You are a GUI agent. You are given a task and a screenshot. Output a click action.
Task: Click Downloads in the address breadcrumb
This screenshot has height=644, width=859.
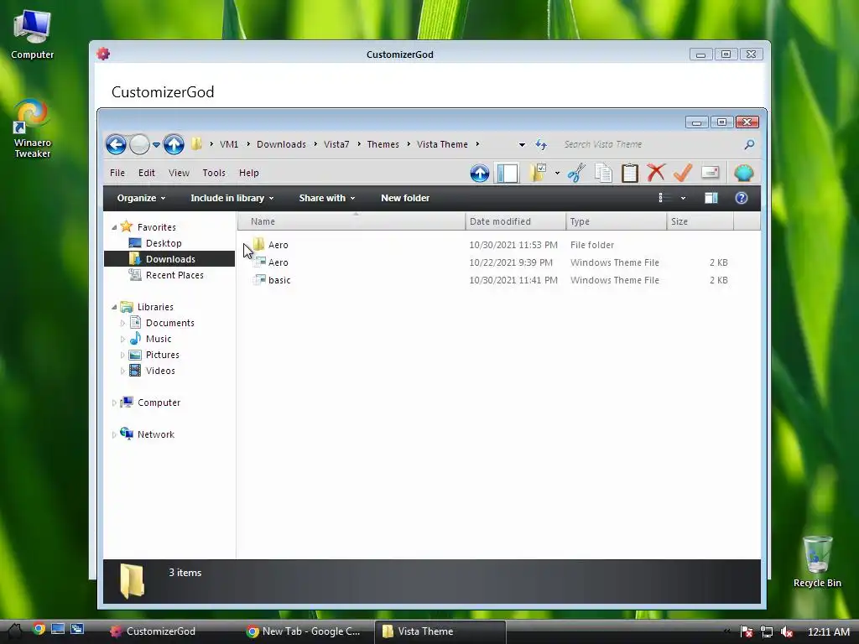tap(281, 144)
